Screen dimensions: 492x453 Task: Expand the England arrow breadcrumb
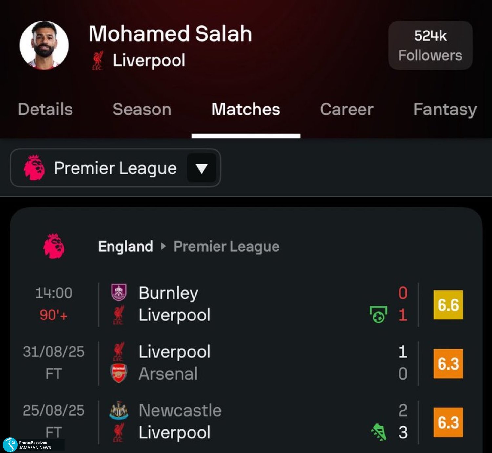click(163, 246)
